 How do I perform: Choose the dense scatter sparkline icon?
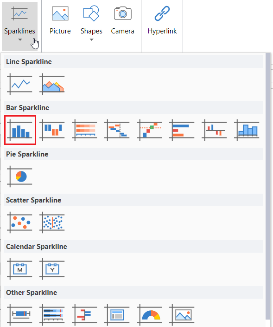[x=52, y=222]
